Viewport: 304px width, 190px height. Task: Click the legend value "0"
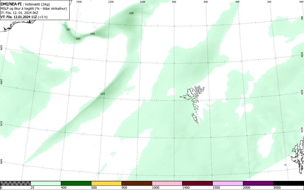point(1,188)
